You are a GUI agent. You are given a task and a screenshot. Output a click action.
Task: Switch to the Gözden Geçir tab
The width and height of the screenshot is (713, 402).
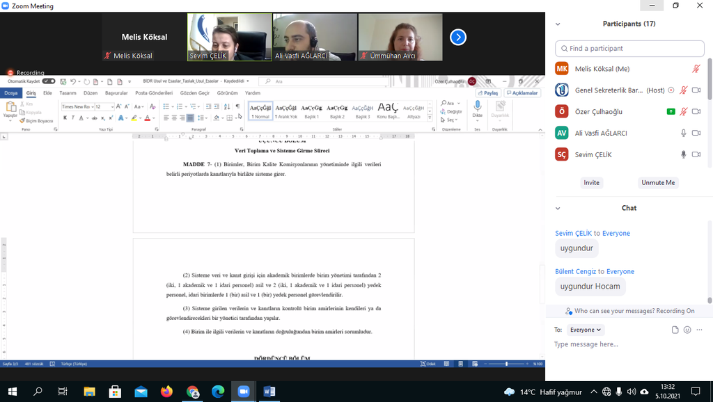[194, 93]
